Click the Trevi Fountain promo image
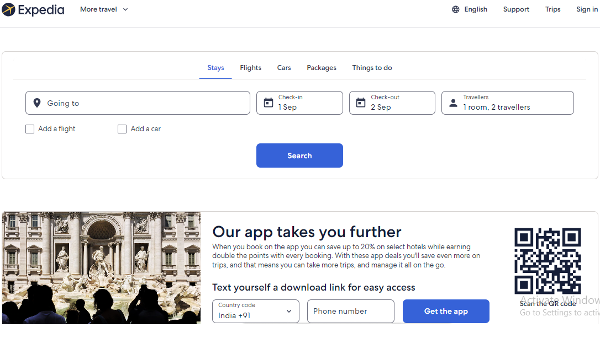 pos(101,267)
